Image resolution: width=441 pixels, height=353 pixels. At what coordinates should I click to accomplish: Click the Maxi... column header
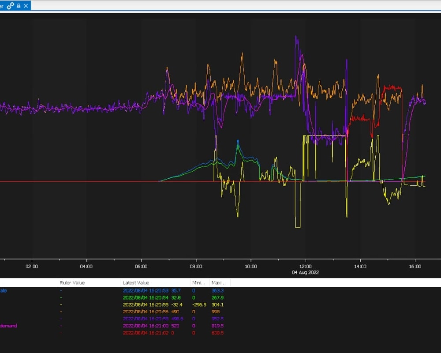[x=220, y=283]
